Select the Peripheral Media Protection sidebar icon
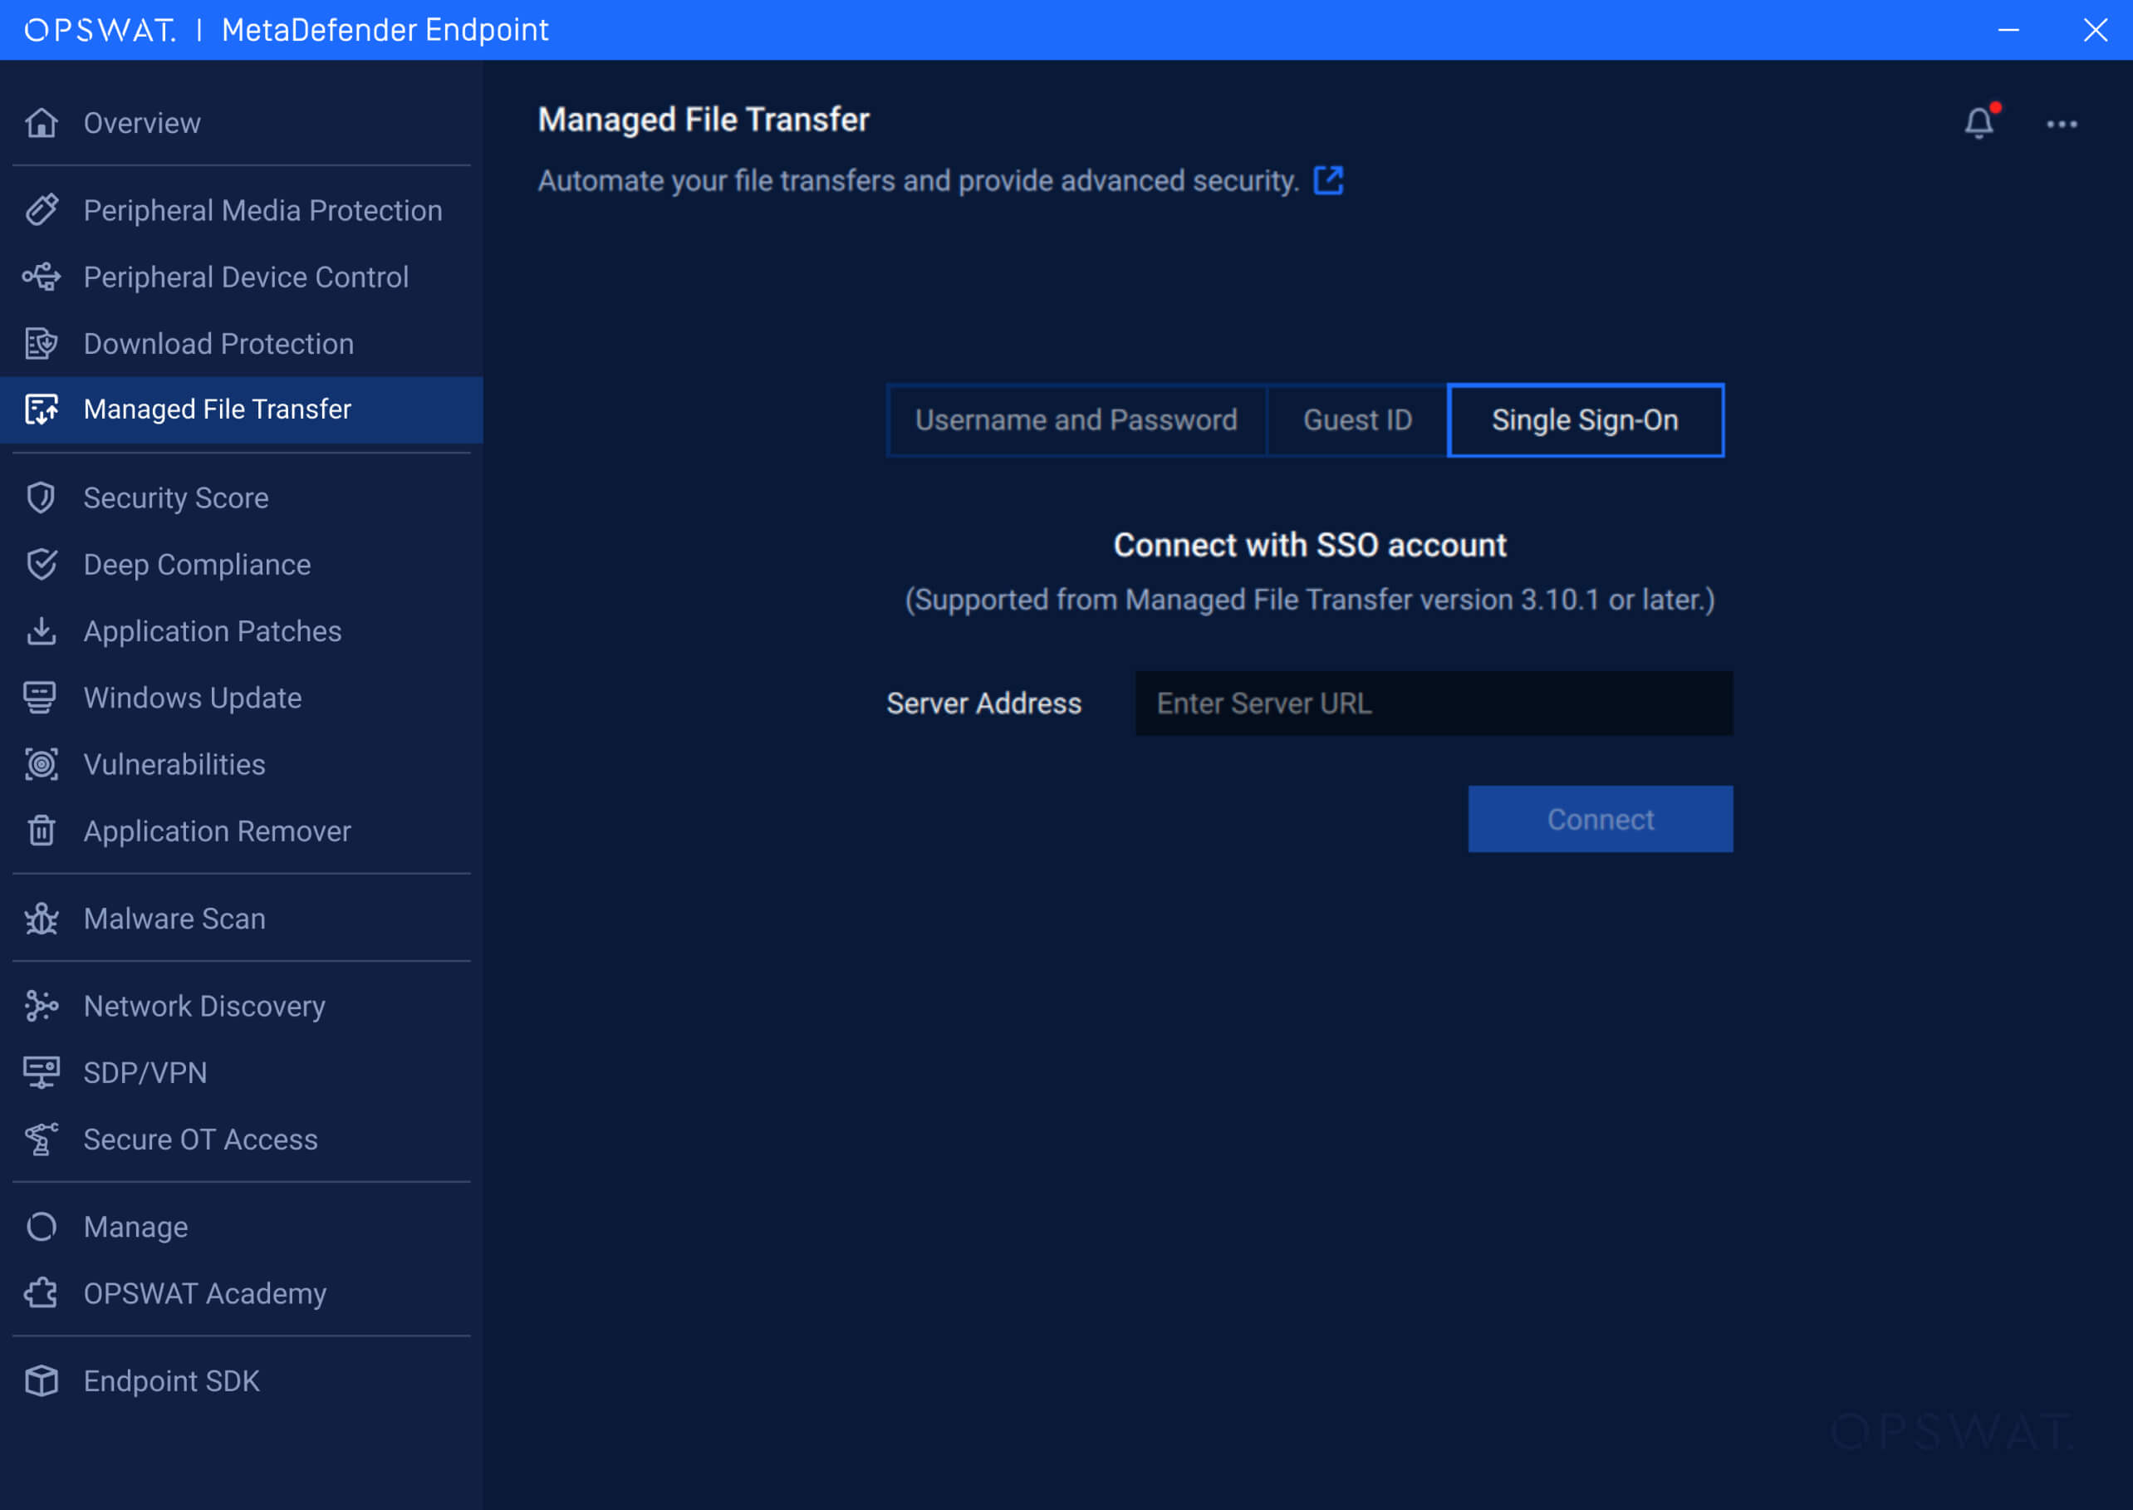 41,210
